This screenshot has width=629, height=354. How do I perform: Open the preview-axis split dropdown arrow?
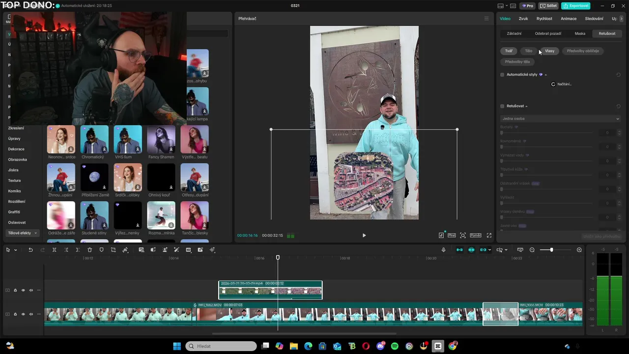[x=506, y=250]
